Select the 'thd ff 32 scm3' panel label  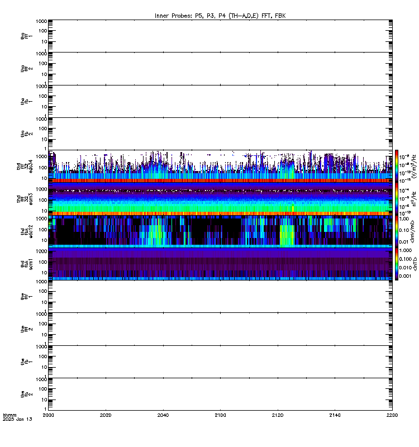click(x=25, y=199)
